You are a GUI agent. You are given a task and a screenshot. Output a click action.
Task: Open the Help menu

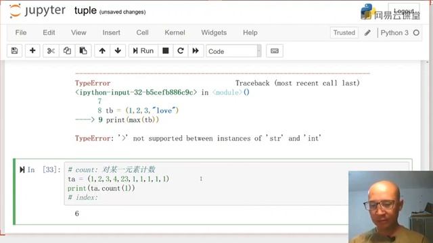[x=250, y=32]
